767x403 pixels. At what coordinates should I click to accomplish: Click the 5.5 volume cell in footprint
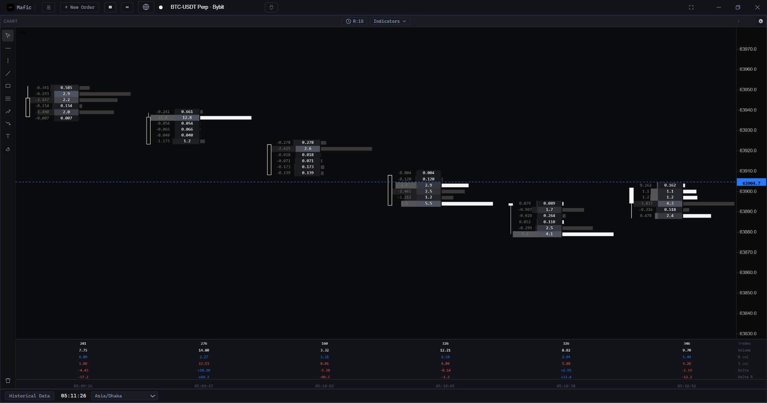tap(428, 204)
